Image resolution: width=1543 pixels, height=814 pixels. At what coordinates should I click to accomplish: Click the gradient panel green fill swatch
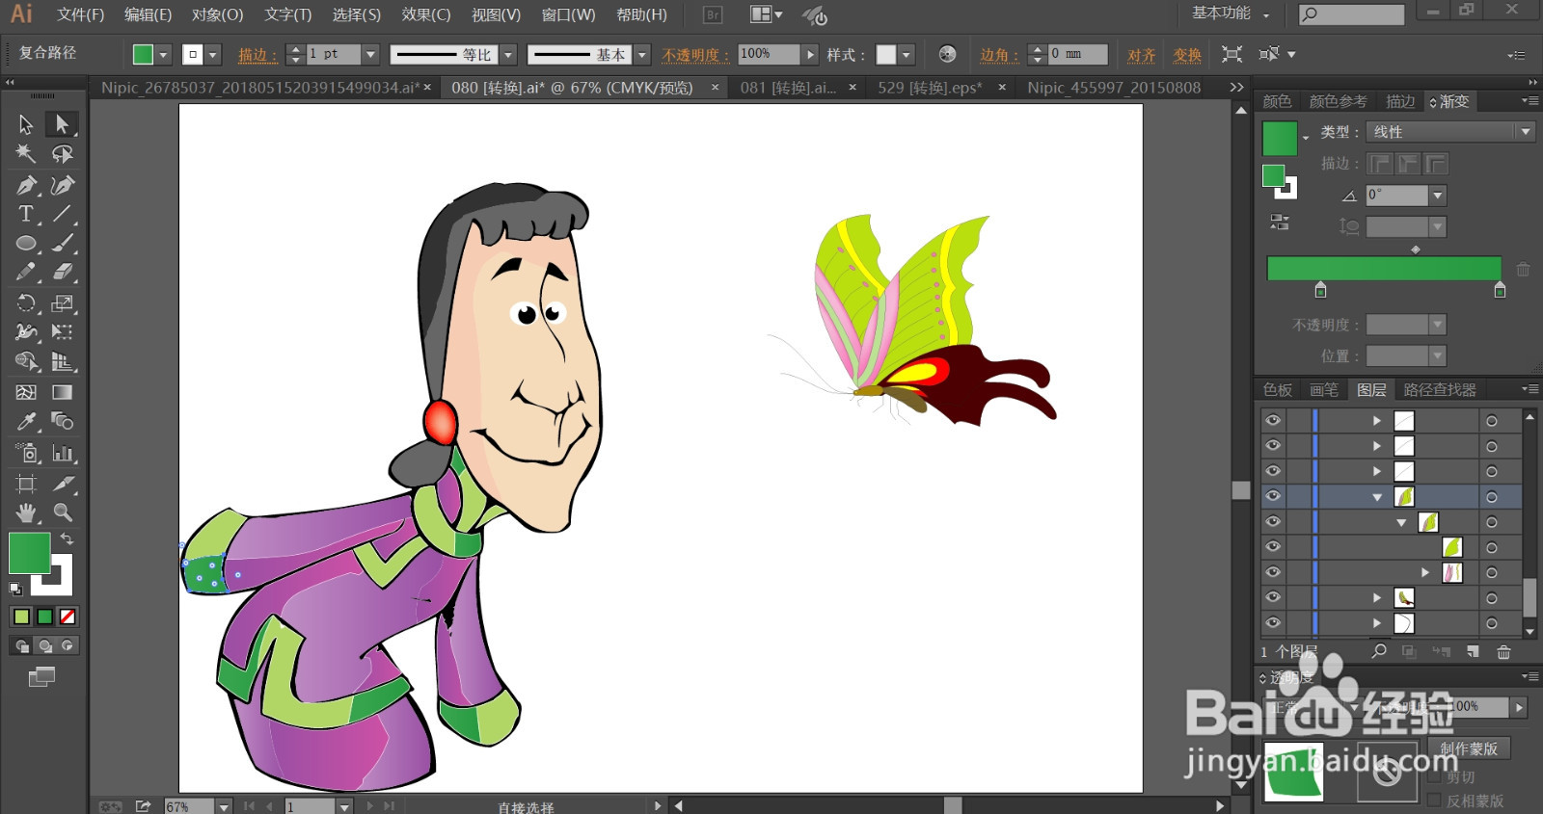click(x=1280, y=139)
